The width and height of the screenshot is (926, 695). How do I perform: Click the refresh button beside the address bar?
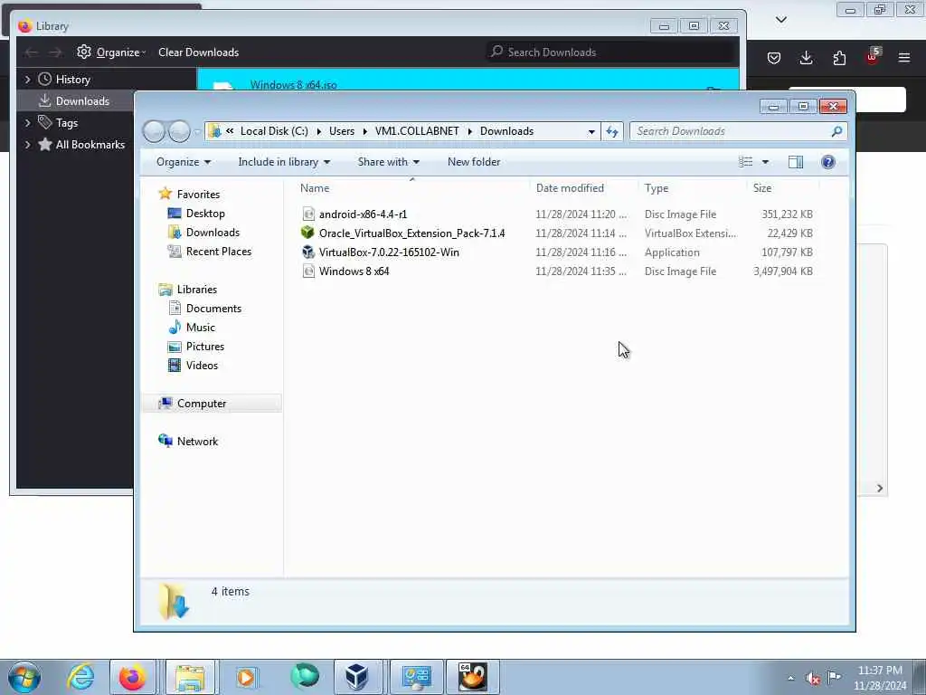pyautogui.click(x=612, y=131)
